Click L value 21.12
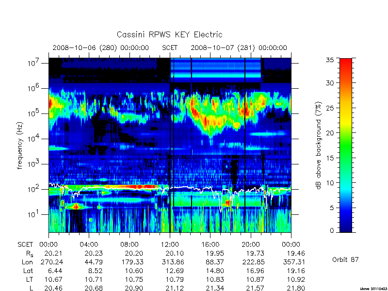The width and height of the screenshot is (388, 291). tap(175, 288)
